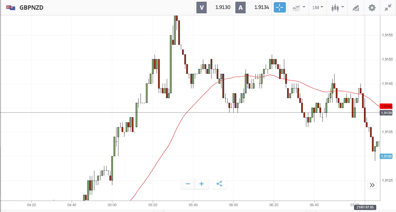The width and height of the screenshot is (396, 212).
Task: Collapse chart with minimize arrows icon
Action: point(388,7)
